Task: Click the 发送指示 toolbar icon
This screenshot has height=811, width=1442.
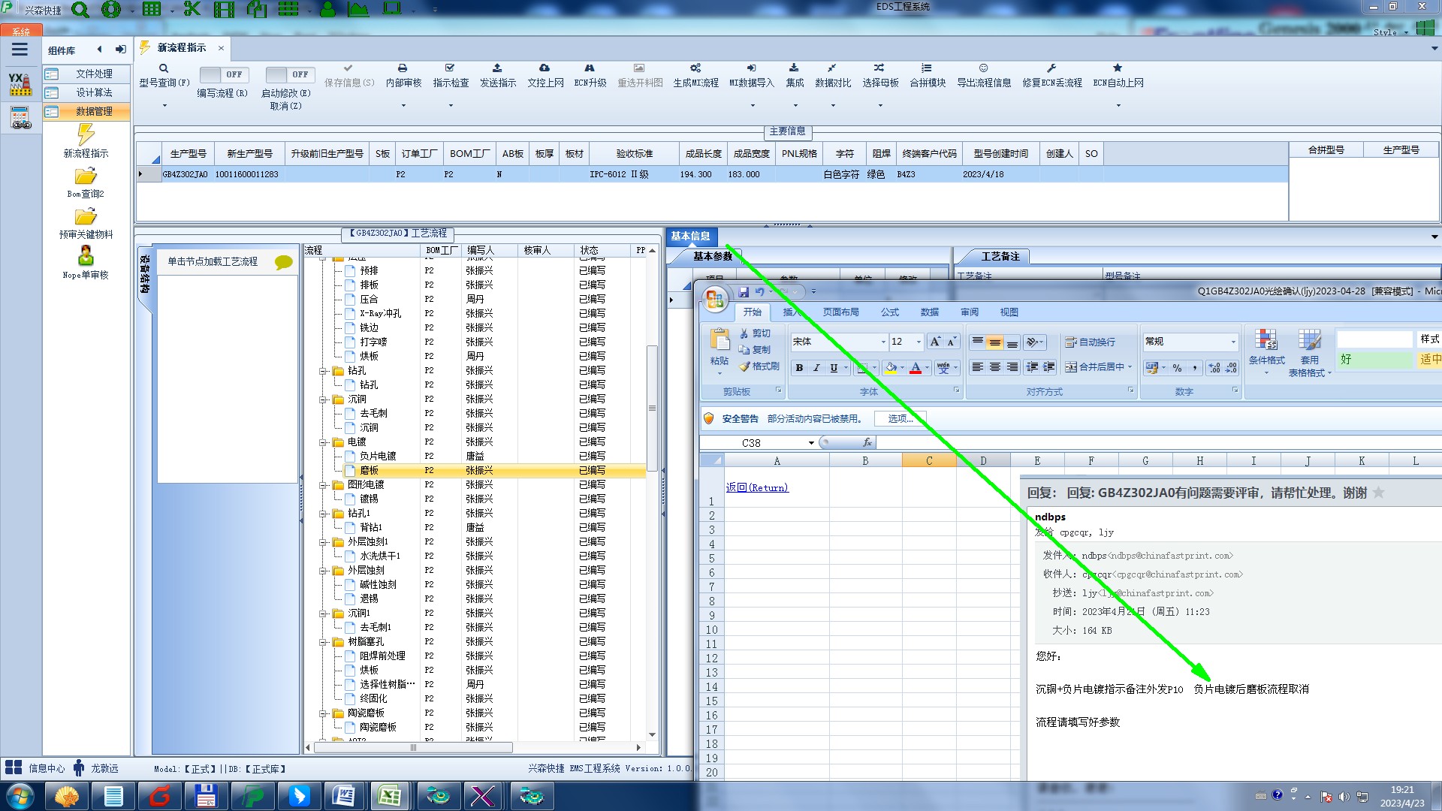Action: tap(497, 68)
